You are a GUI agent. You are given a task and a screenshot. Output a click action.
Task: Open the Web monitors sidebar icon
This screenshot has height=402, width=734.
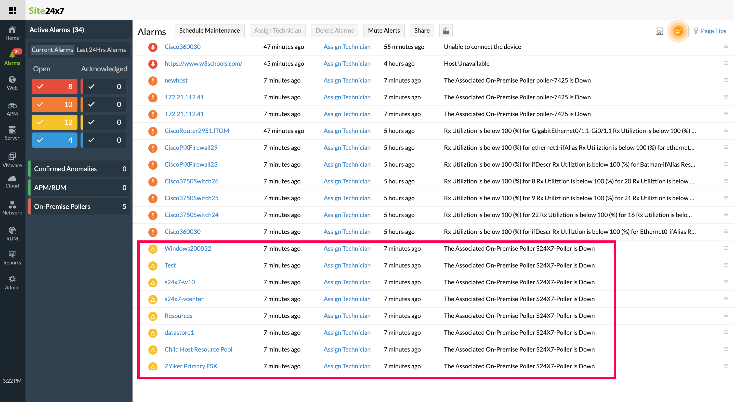pyautogui.click(x=12, y=83)
